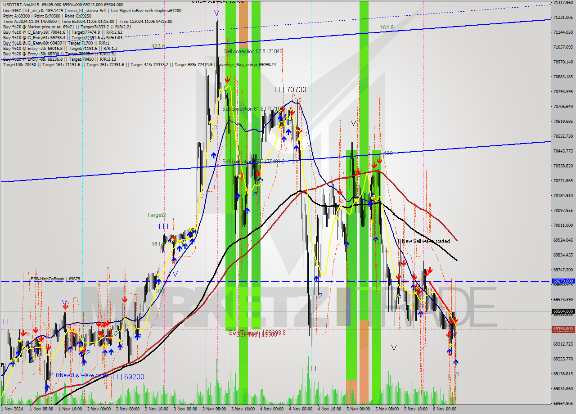This screenshot has width=576, height=414.
Task: Click the 68964.905 price axis label
Action: (563, 404)
